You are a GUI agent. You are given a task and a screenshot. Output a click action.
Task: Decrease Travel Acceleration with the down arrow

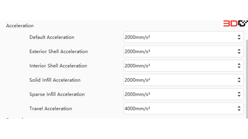tap(239, 110)
